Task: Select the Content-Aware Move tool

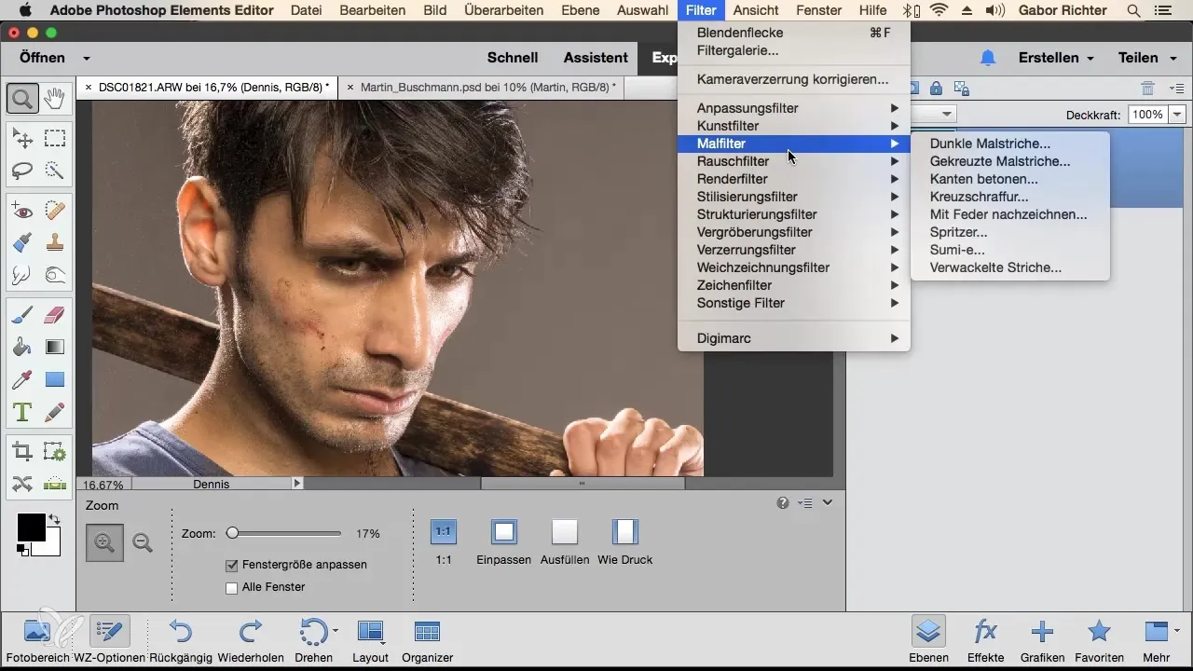Action: point(22,484)
